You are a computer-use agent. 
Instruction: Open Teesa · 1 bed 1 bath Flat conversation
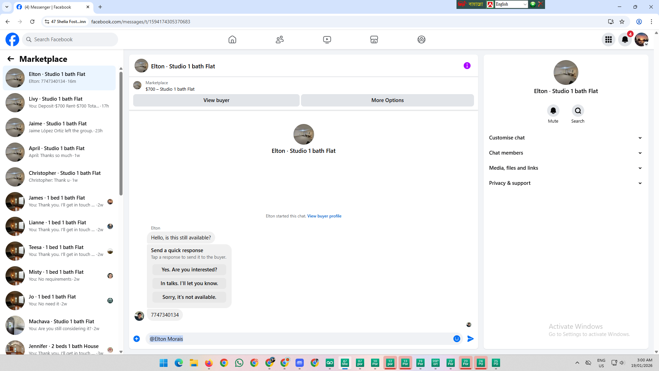tap(59, 251)
